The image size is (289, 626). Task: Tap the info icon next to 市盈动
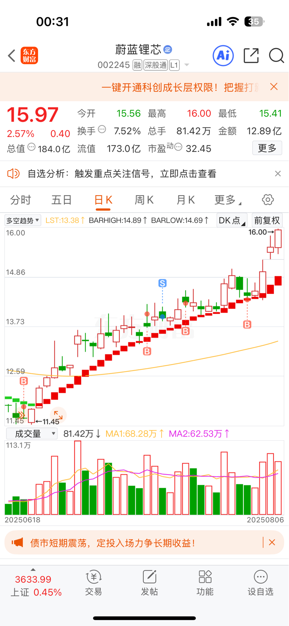pos(179,147)
